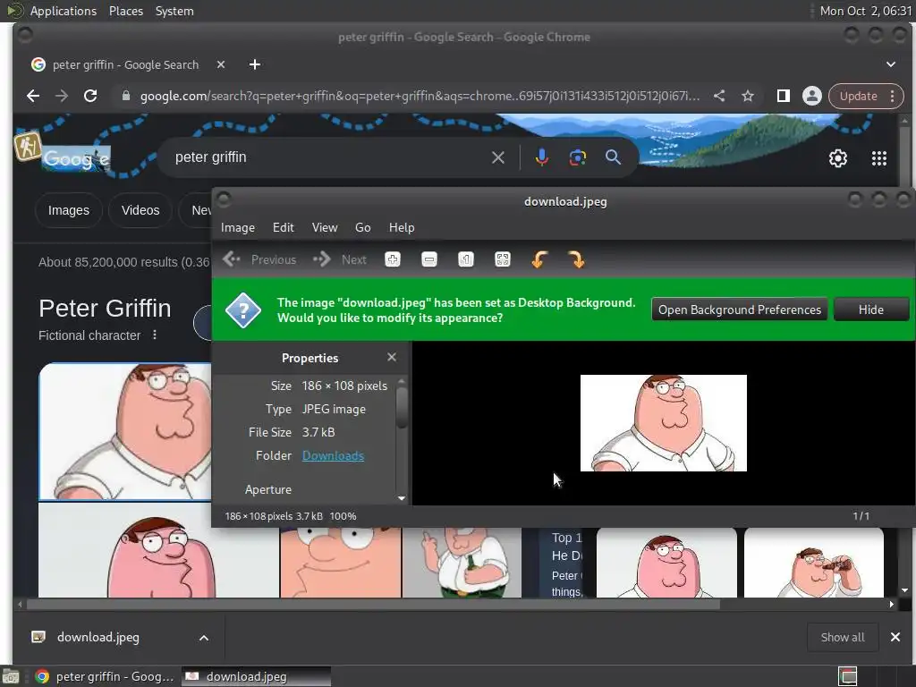
Task: Close the Chrome downloads bar
Action: [895, 637]
